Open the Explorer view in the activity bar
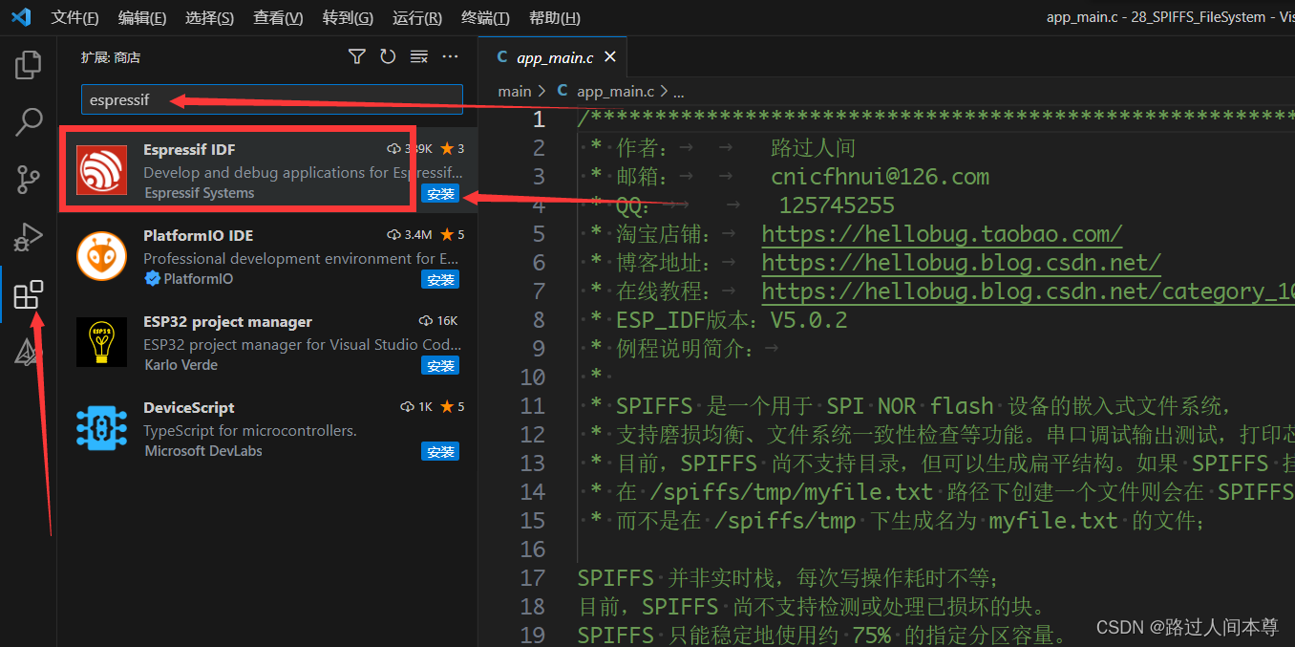Viewport: 1295px width, 647px height. [28, 64]
